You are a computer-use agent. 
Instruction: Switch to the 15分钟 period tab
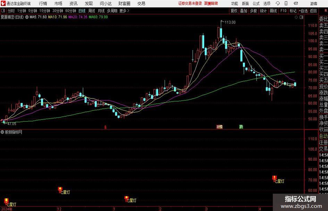tap(45, 11)
